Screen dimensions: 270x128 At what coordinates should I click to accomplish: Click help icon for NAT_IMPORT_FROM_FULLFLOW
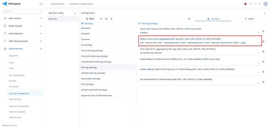click(x=263, y=32)
